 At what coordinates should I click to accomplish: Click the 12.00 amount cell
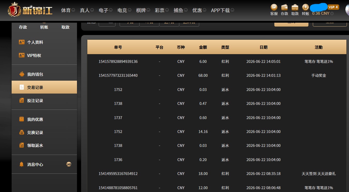click(203, 188)
